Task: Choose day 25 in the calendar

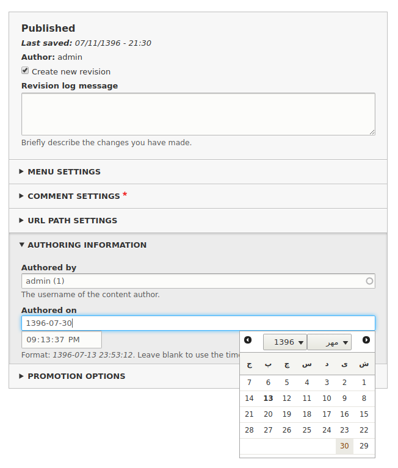Action: [306, 430]
